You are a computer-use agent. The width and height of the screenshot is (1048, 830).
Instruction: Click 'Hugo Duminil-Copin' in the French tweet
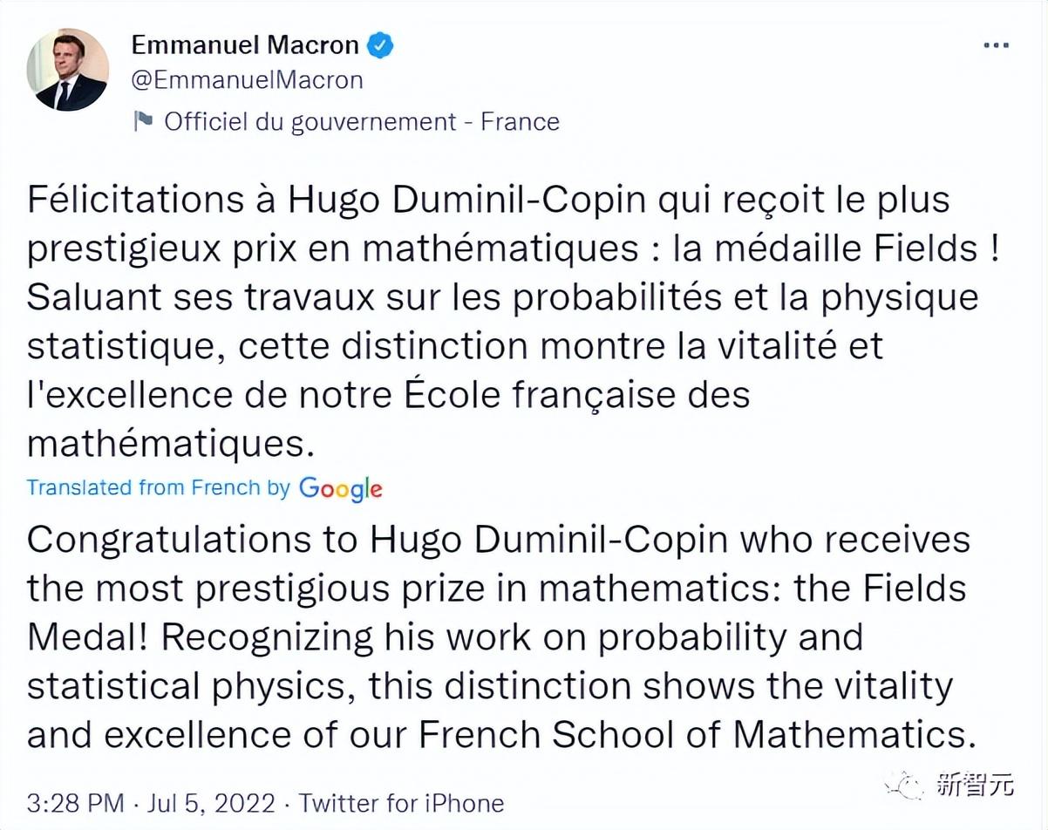coord(466,200)
